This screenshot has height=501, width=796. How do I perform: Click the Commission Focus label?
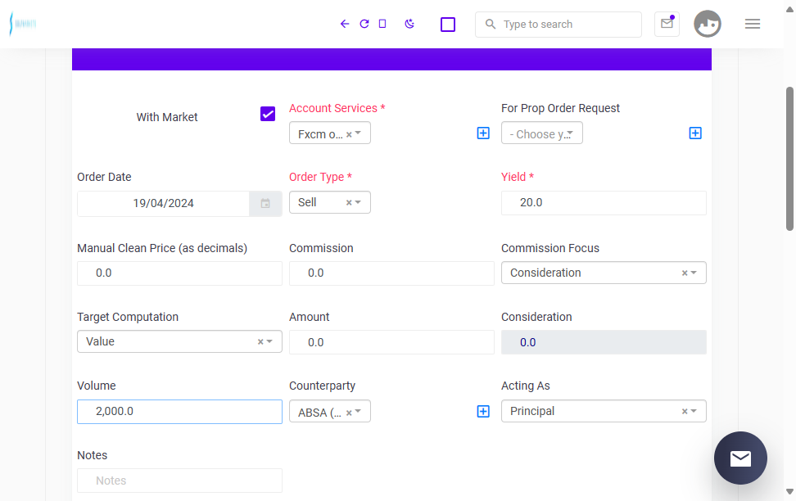(x=550, y=248)
